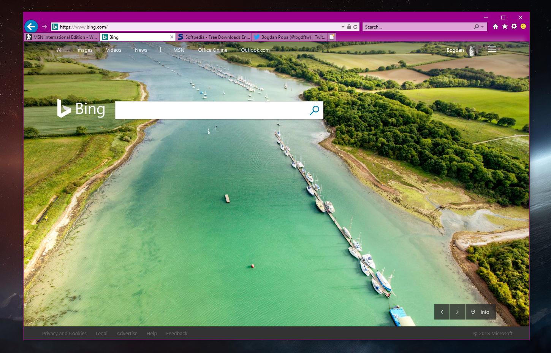Viewport: 551px width, 353px height.
Task: Click the © 2018 Microsoft footer text
Action: pos(493,333)
